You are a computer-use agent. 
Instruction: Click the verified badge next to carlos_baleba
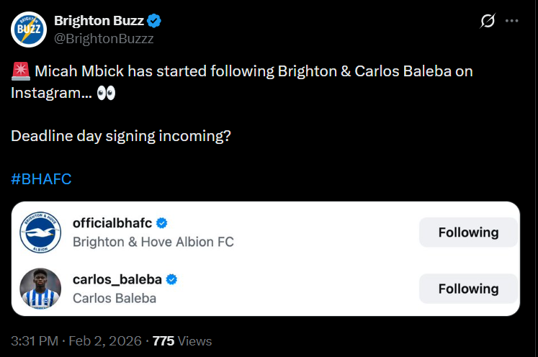[172, 279]
